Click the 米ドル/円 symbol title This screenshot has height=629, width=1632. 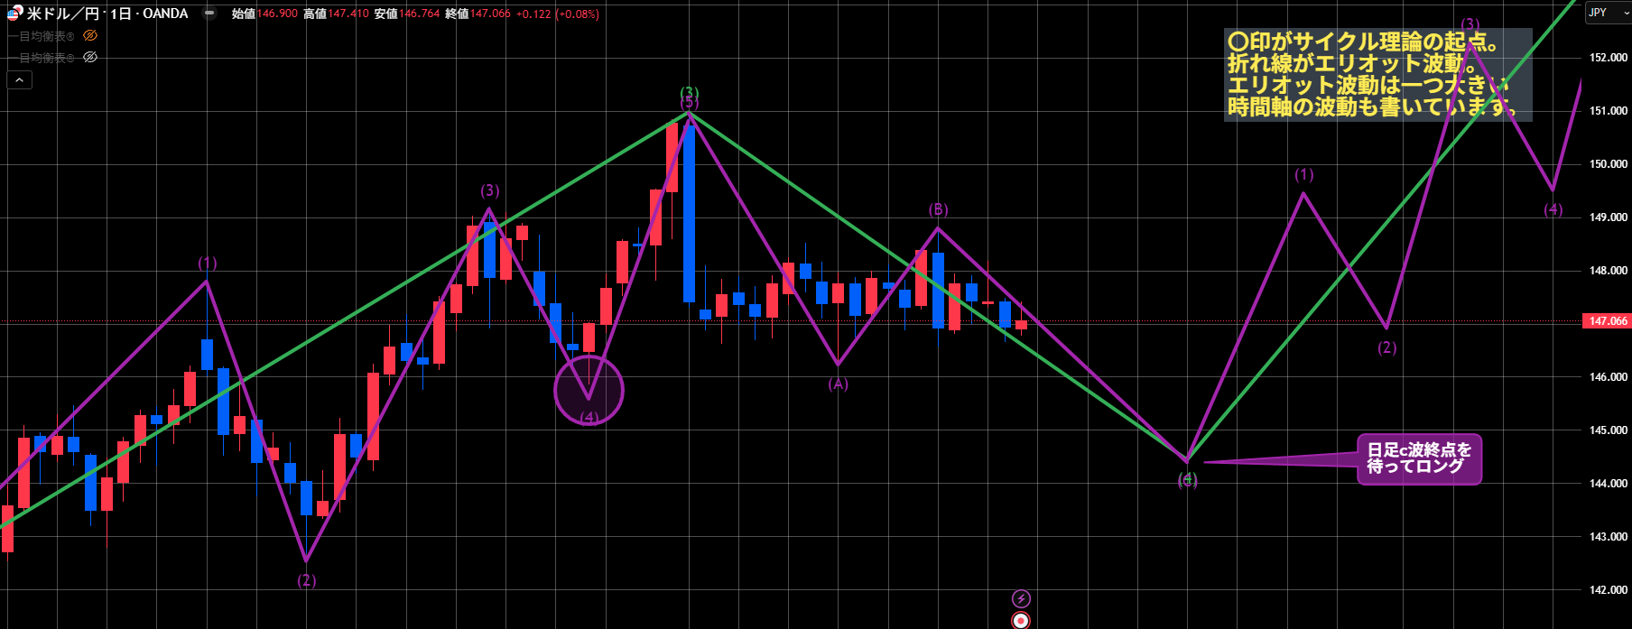63,14
